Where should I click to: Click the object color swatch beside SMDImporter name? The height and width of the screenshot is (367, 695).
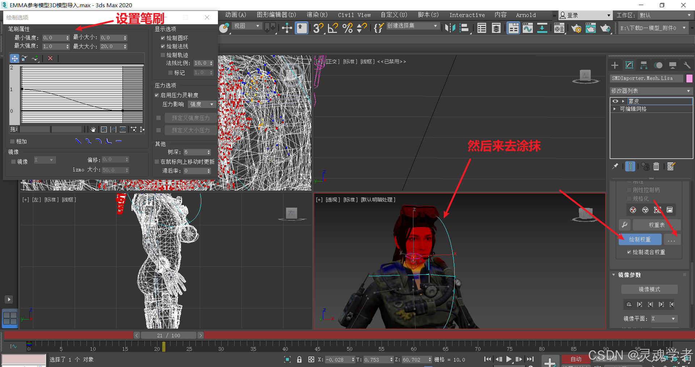click(689, 78)
